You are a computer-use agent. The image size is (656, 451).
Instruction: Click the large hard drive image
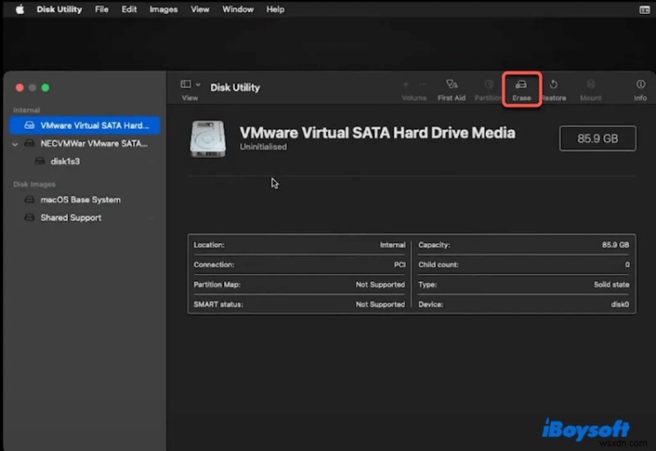(x=208, y=139)
